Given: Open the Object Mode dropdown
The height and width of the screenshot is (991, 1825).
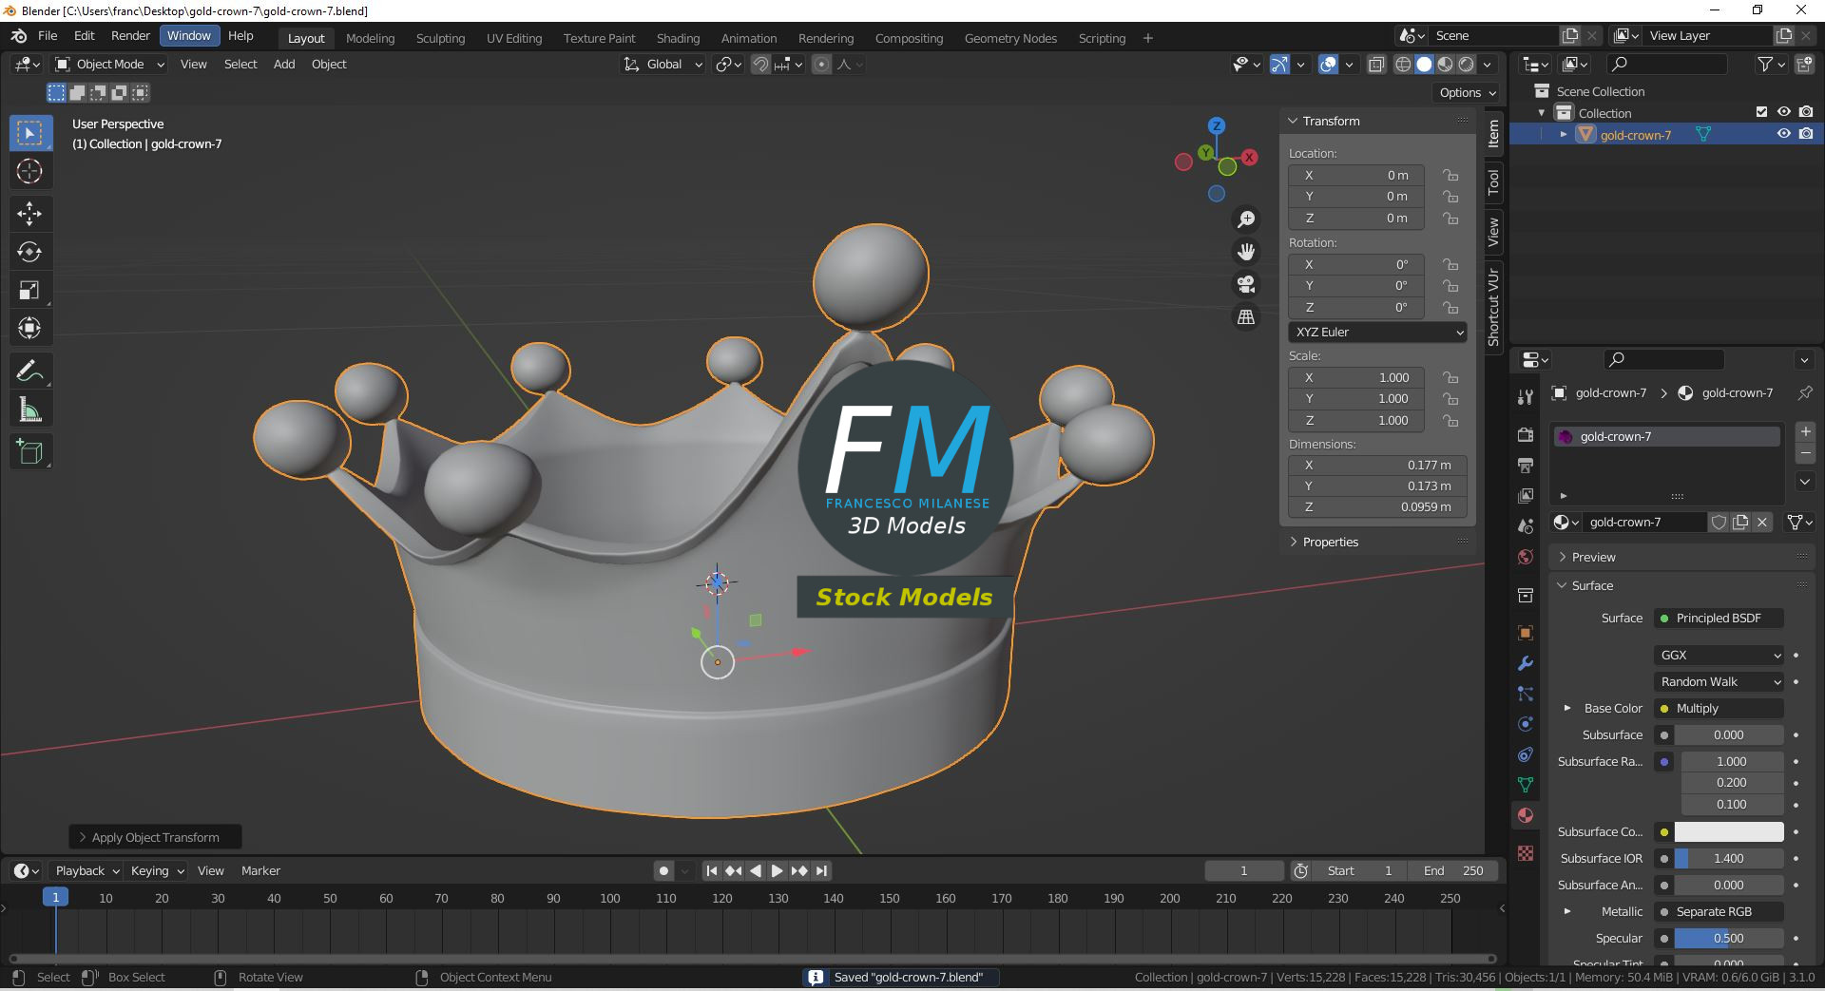Looking at the screenshot, I should click(109, 65).
